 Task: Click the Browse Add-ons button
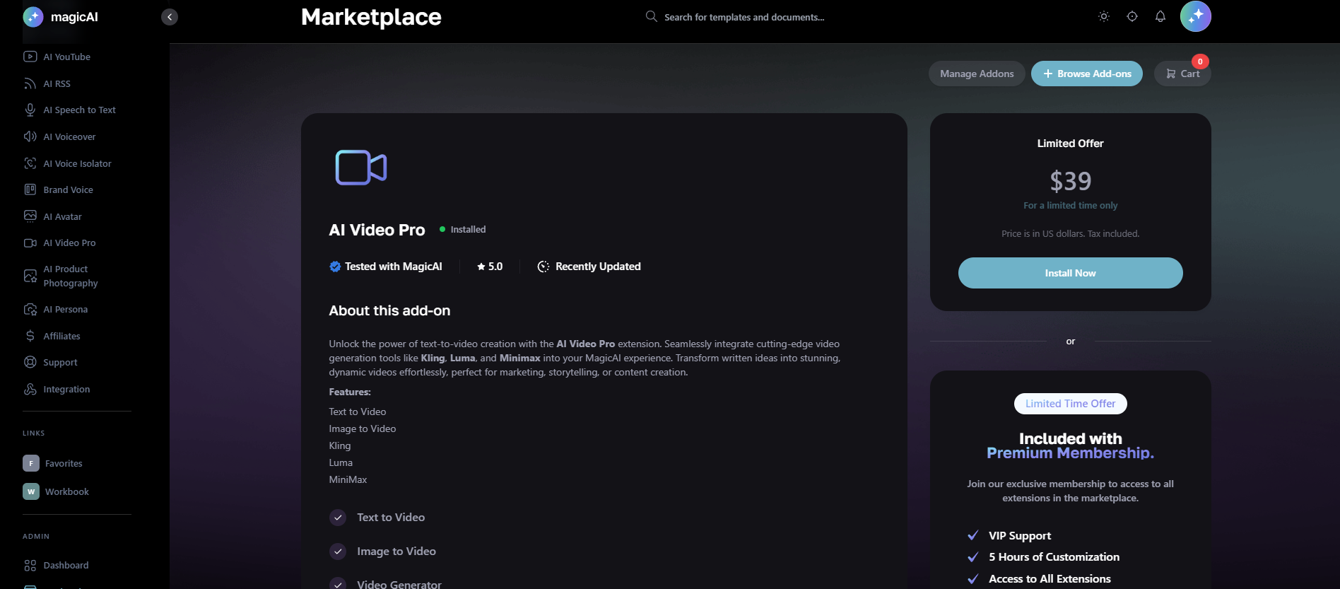click(1086, 74)
